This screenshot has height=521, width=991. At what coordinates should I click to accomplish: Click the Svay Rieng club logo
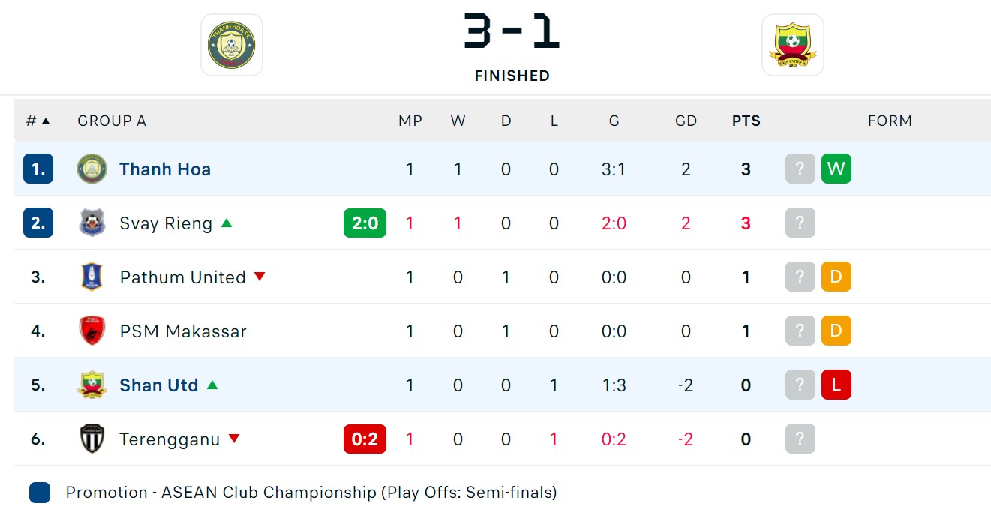(x=92, y=223)
